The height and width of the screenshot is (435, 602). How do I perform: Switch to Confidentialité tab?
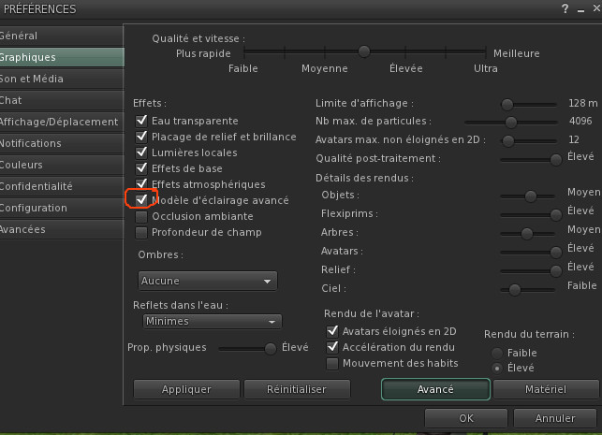62,186
